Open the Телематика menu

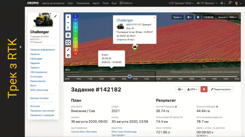(x=83, y=3)
